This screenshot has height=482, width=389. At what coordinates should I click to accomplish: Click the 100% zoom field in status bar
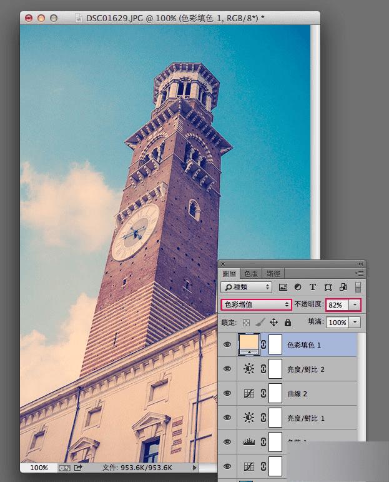(x=39, y=468)
